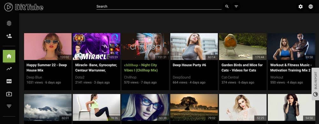Viewport: 319px width, 124px height.
Task: Open blue glasses thumbnail with 60:38 duration
Action: 145,107
